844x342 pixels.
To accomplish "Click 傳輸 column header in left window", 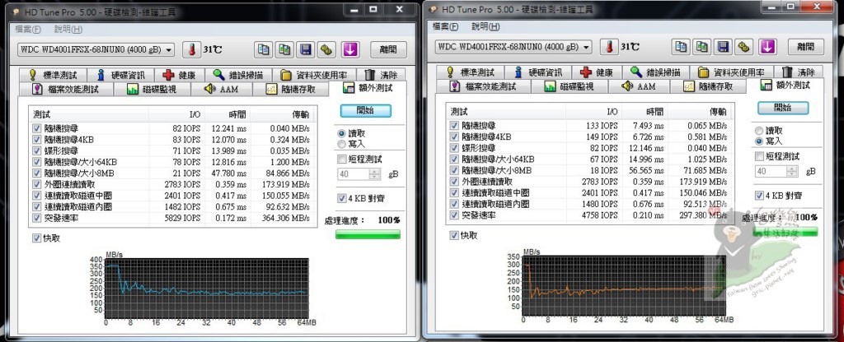I will [x=281, y=114].
